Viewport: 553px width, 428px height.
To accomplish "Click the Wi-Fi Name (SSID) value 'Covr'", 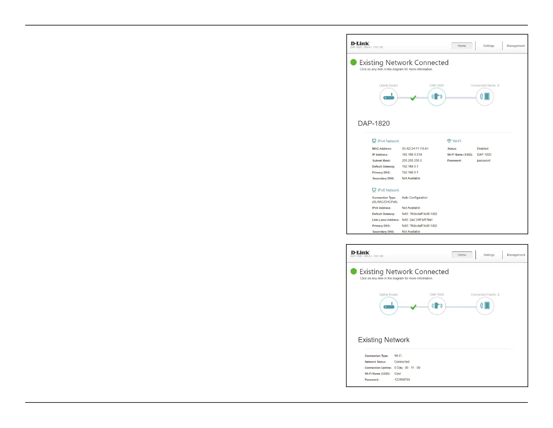I will pyautogui.click(x=398, y=373).
